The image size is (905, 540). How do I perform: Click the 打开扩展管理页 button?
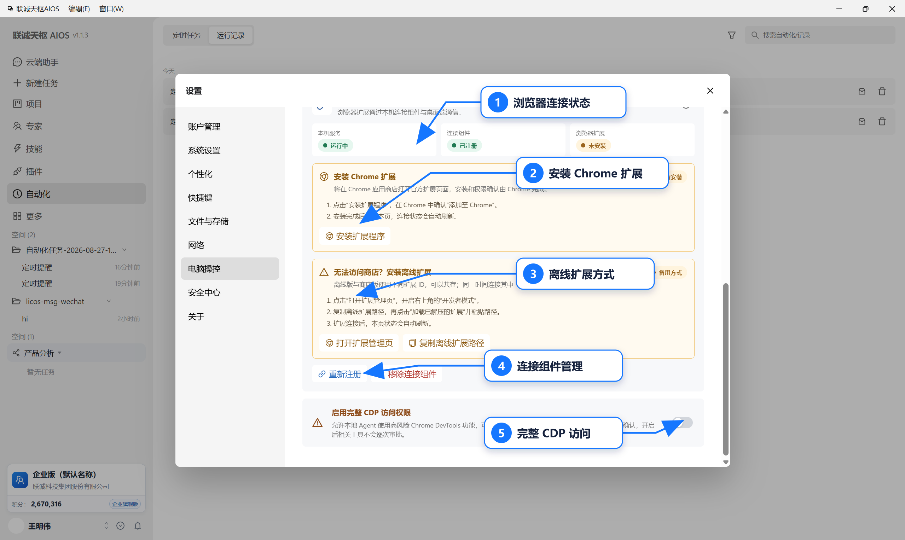[x=359, y=343]
